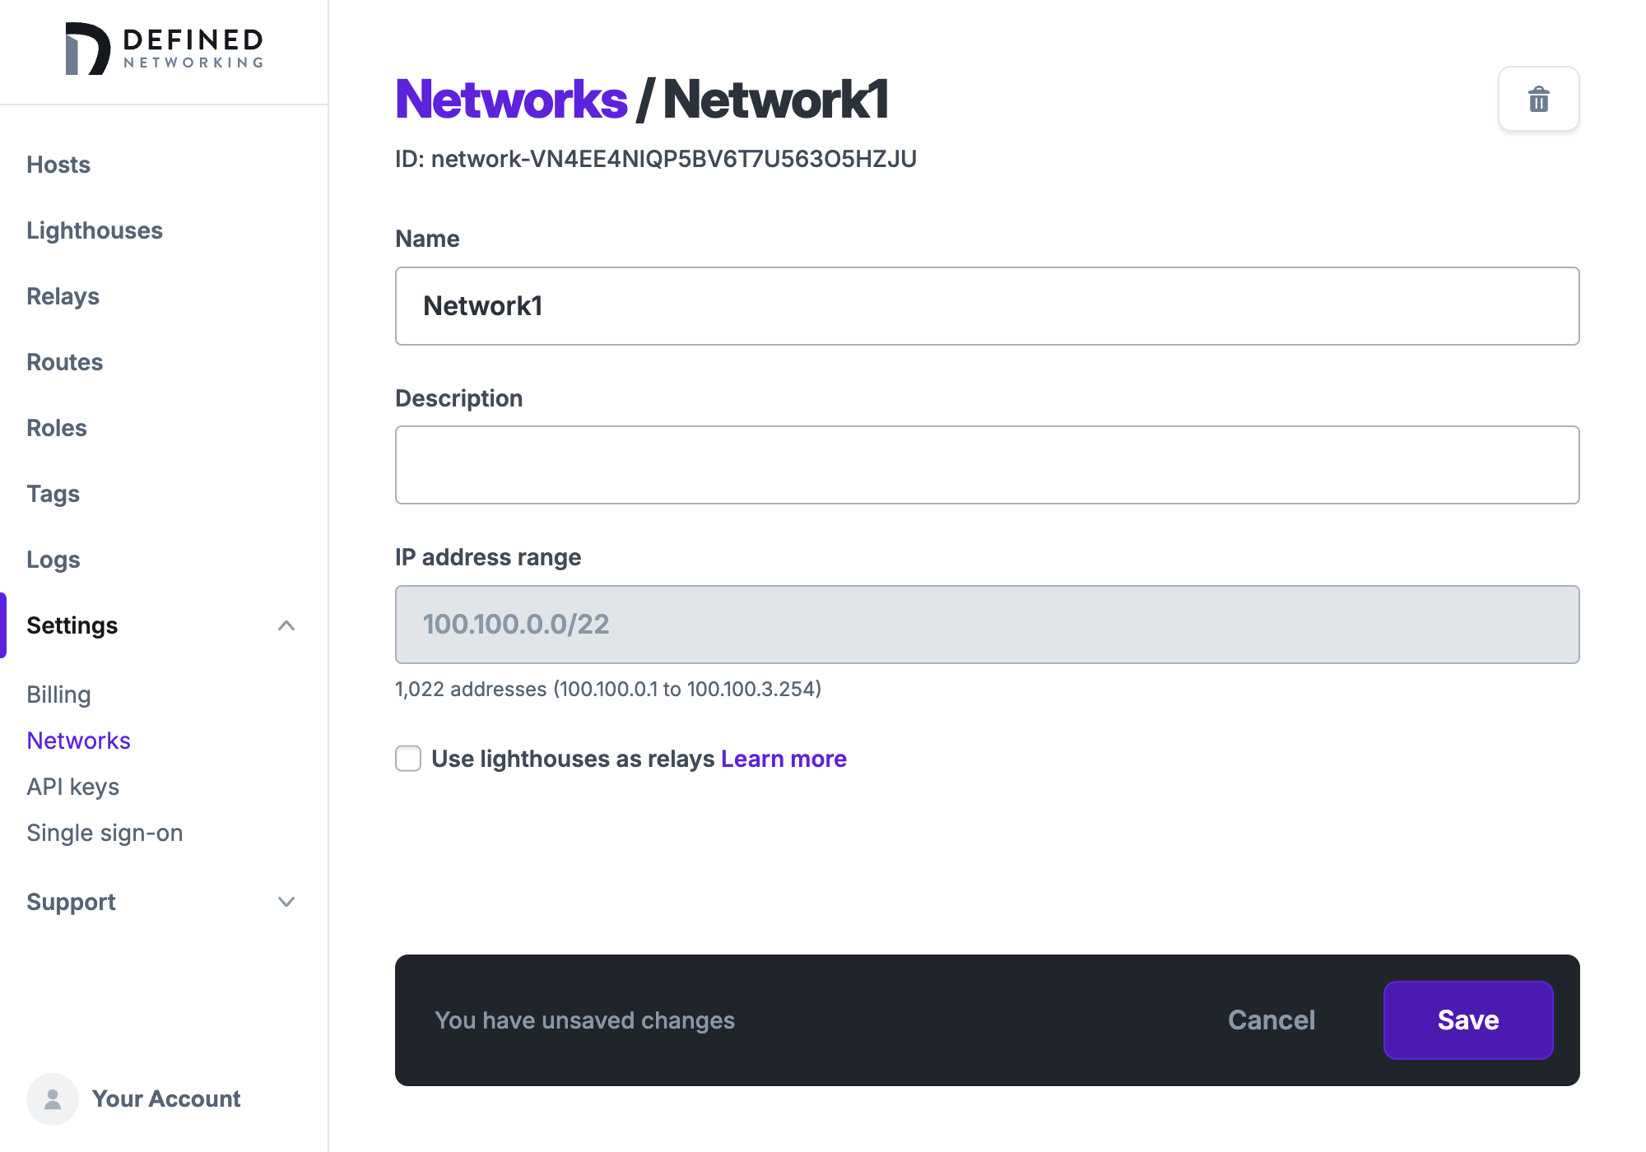Click the Your Account avatar icon
The height and width of the screenshot is (1152, 1646).
click(52, 1099)
